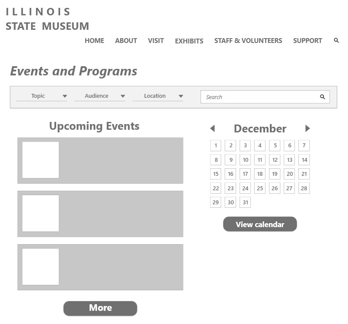Go to the VISIT menu
Viewport: 348px width, 324px height.
pyautogui.click(x=156, y=40)
